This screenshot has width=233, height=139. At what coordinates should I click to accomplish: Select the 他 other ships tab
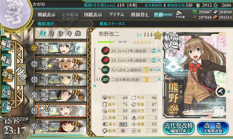[x=78, y=34]
